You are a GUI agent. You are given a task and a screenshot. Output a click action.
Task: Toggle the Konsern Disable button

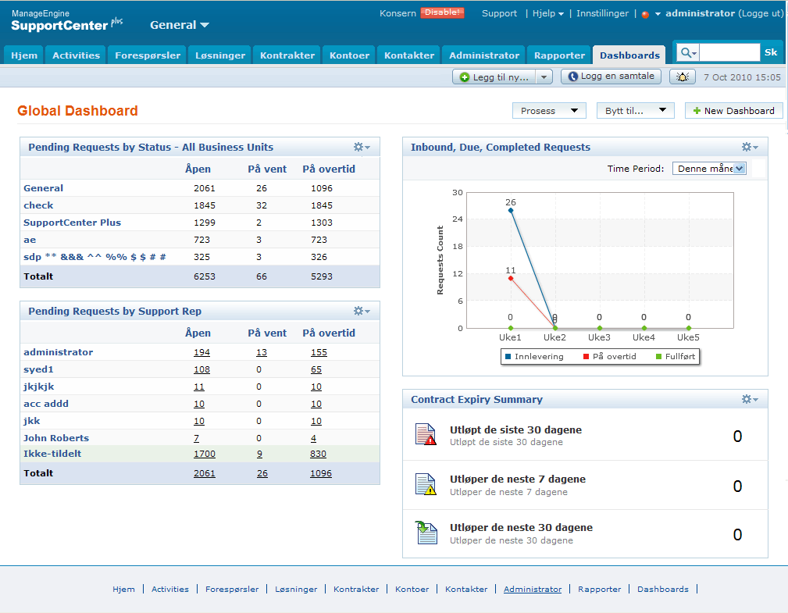pyautogui.click(x=442, y=12)
